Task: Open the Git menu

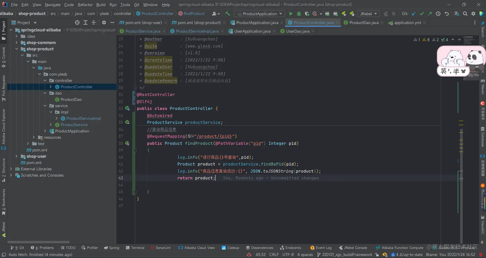Action: point(137,5)
